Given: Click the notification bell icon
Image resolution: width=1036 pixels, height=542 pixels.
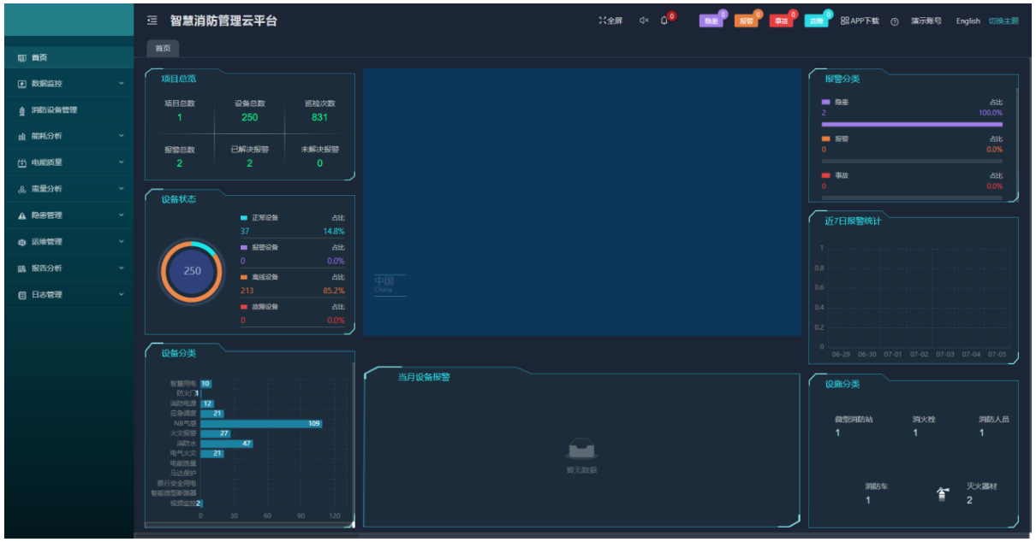Looking at the screenshot, I should tap(664, 21).
